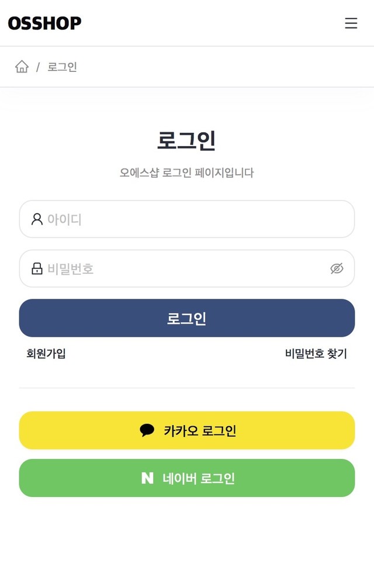Toggle password visibility eye icon
Image resolution: width=374 pixels, height=587 pixels.
(337, 268)
